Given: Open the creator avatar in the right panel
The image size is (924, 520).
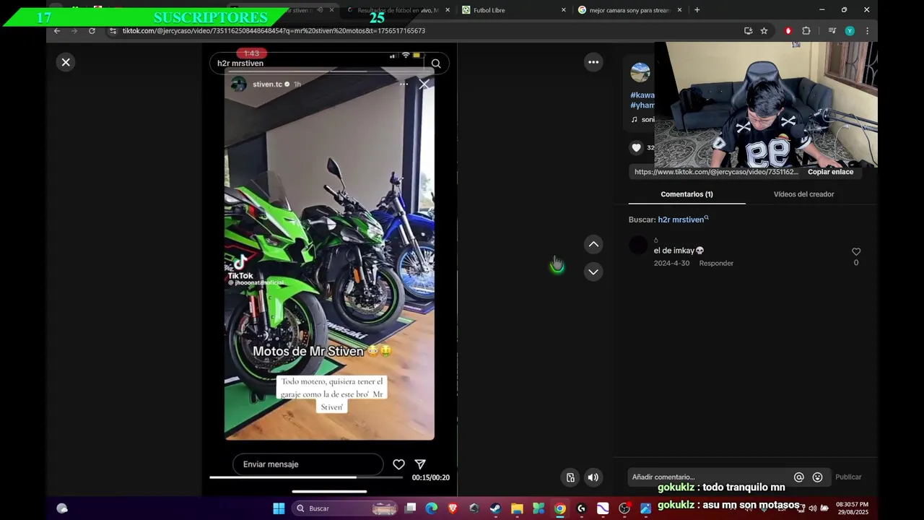Looking at the screenshot, I should 640,72.
